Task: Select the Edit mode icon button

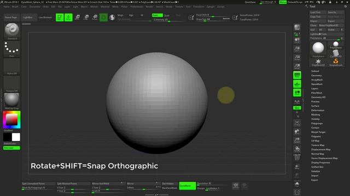Action: tap(60, 17)
